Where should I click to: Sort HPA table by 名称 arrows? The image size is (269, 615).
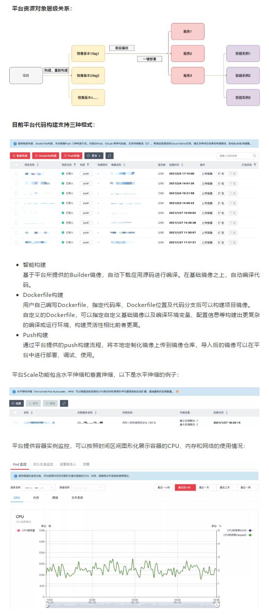pyautogui.click(x=32, y=413)
